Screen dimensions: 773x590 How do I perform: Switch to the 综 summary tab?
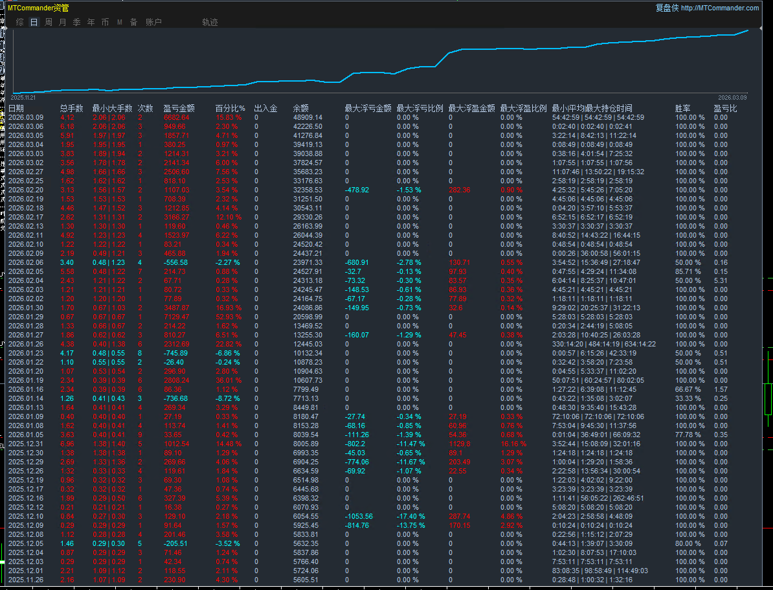point(20,22)
